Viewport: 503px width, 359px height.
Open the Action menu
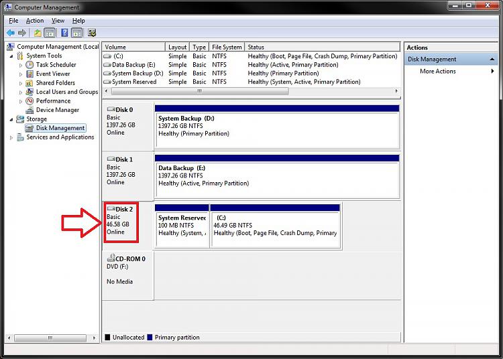coord(35,21)
